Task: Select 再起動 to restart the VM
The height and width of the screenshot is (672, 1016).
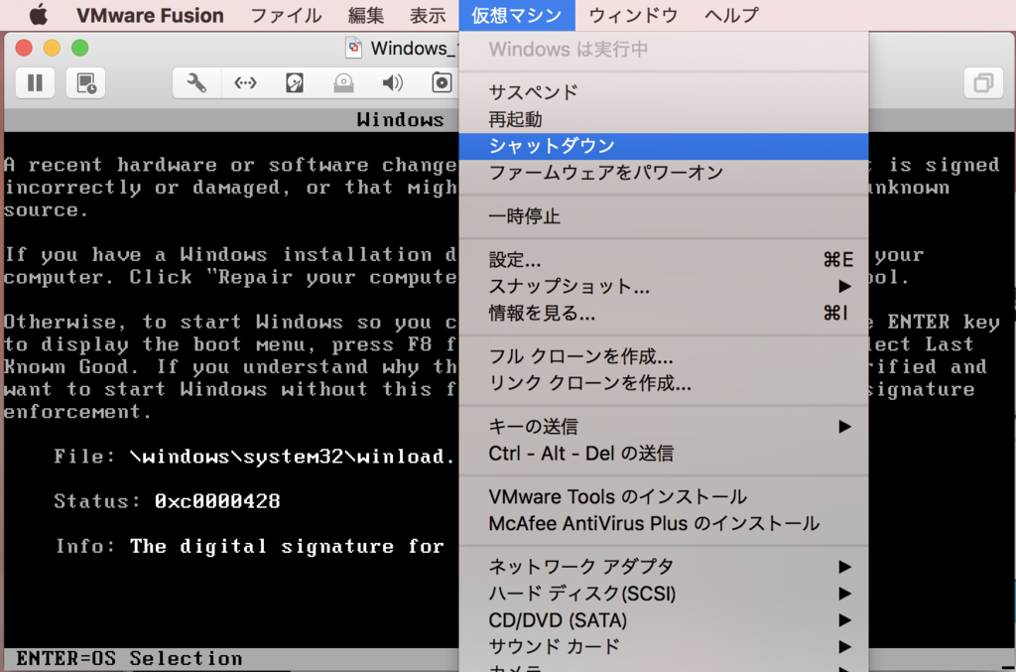Action: pos(664,119)
